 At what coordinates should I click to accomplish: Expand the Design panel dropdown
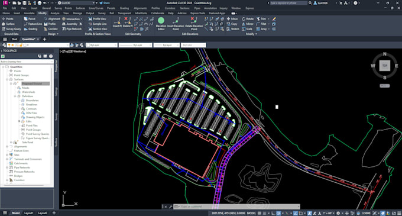pyautogui.click(x=53, y=34)
